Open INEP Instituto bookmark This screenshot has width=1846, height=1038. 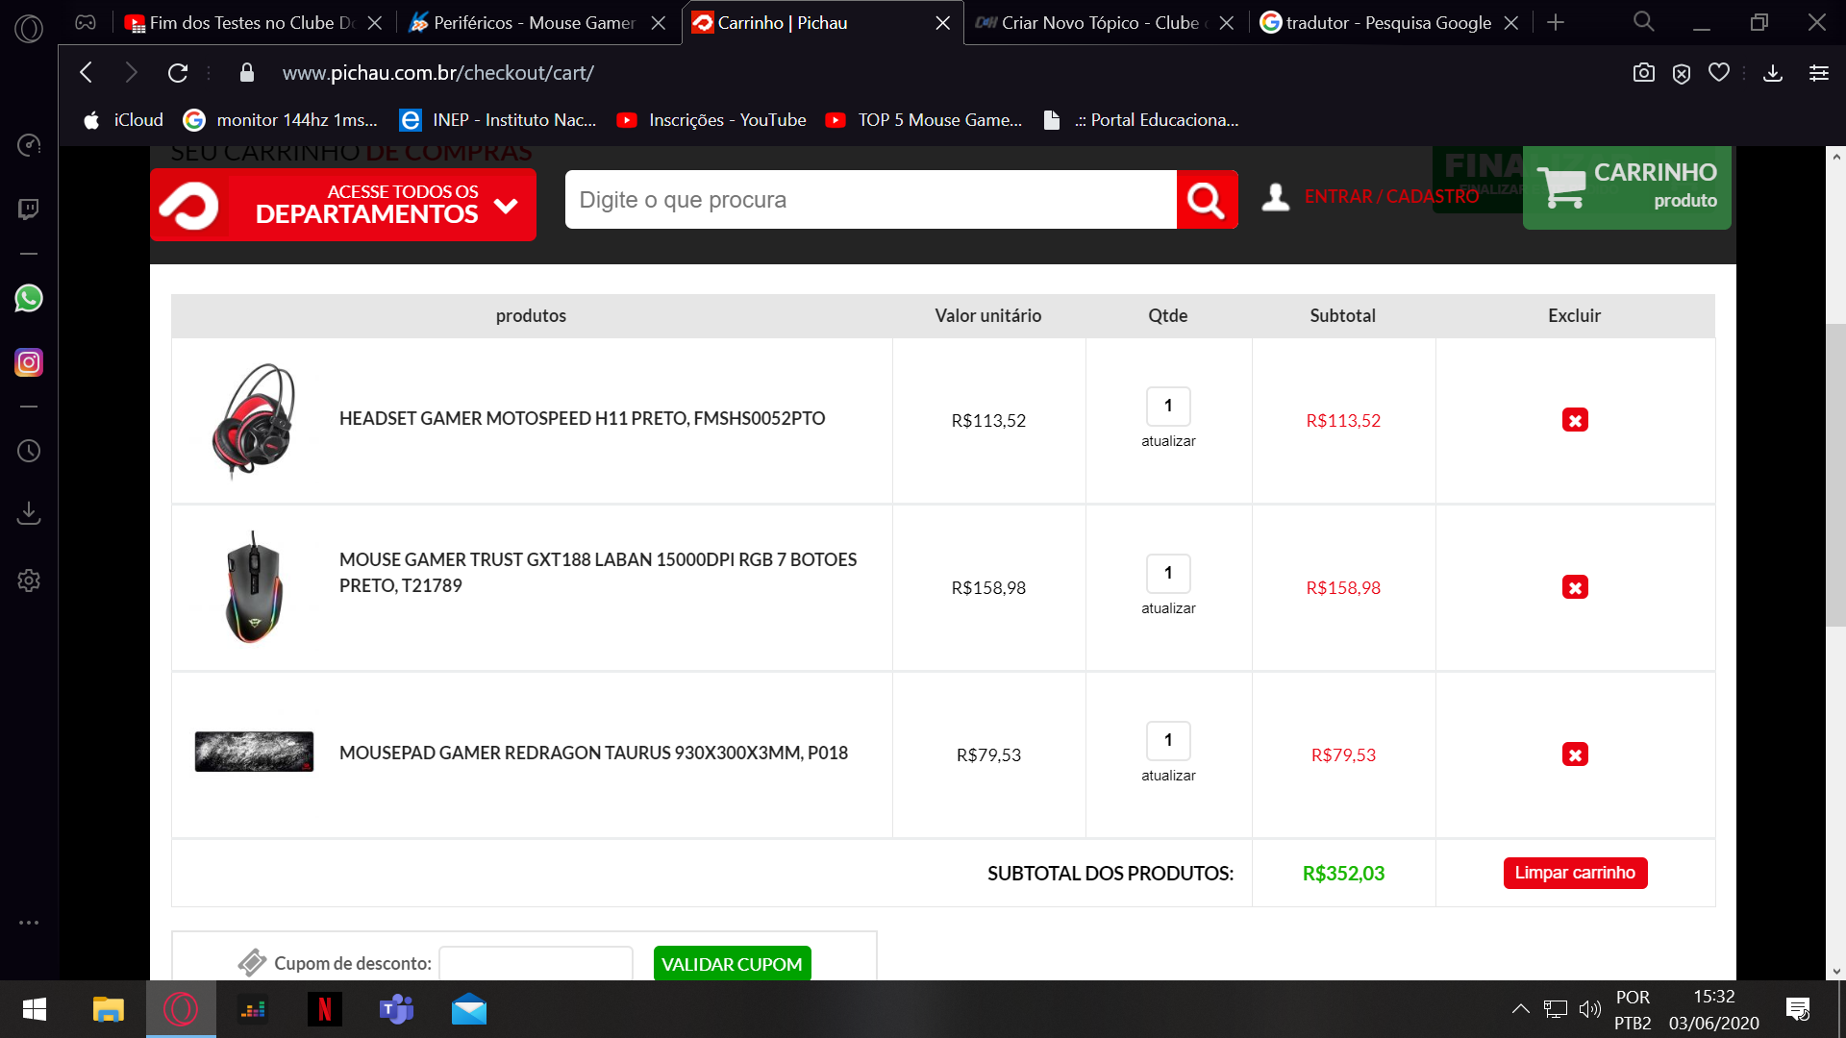[498, 120]
